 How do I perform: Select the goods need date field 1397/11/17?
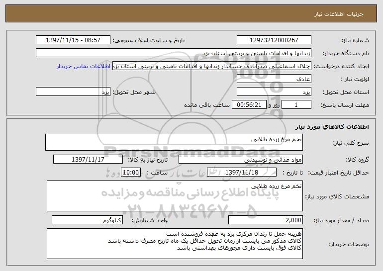[88, 160]
